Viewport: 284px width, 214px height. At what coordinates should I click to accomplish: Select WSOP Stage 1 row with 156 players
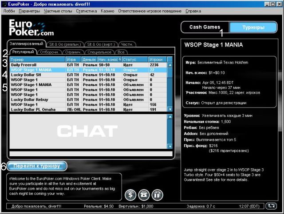tap(88, 104)
